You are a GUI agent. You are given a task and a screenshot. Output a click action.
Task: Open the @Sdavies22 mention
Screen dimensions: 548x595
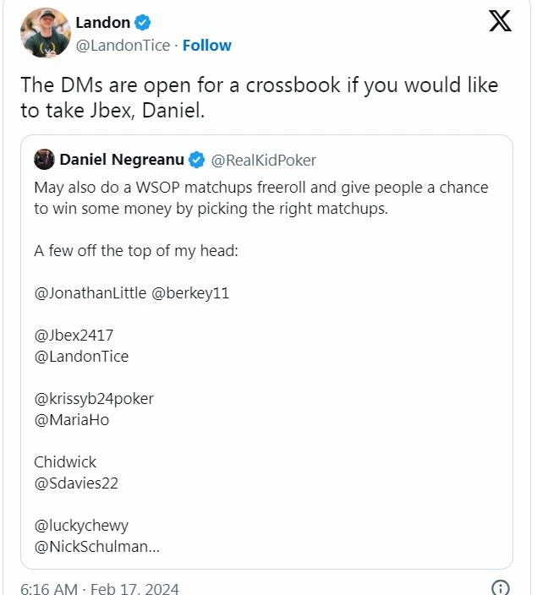(76, 483)
